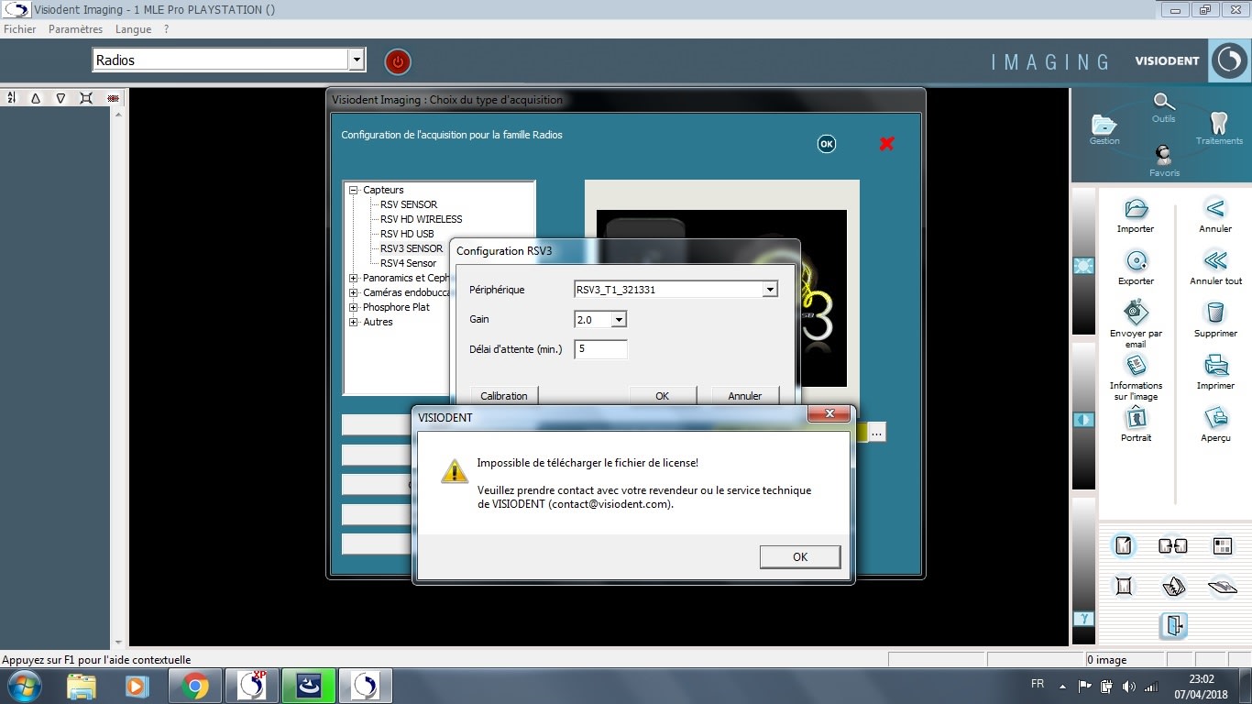This screenshot has height=704, width=1252.
Task: Open the Radios family dropdown
Action: click(357, 60)
